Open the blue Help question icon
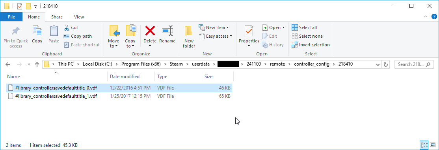Viewport: 439px width, 150px height. pyautogui.click(x=434, y=17)
